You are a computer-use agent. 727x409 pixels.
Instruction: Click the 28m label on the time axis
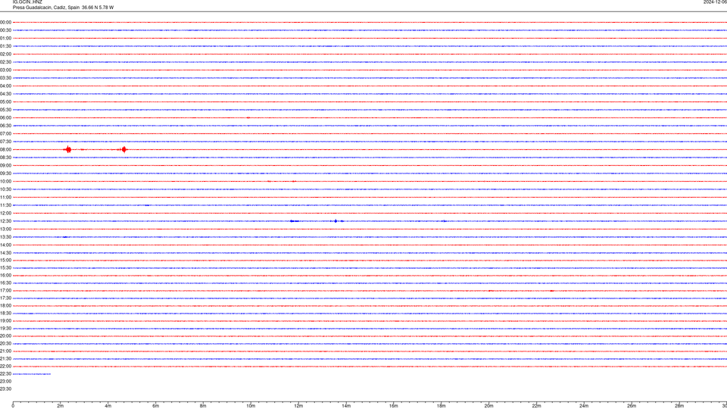click(679, 406)
